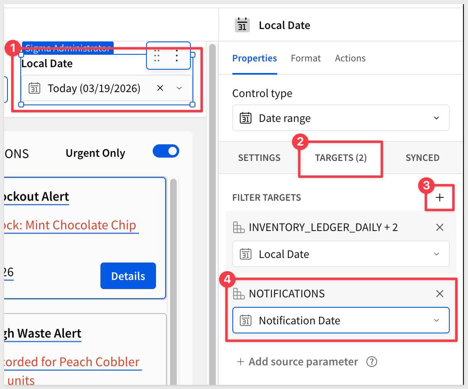Open the Local Date column dropdown

(341, 254)
